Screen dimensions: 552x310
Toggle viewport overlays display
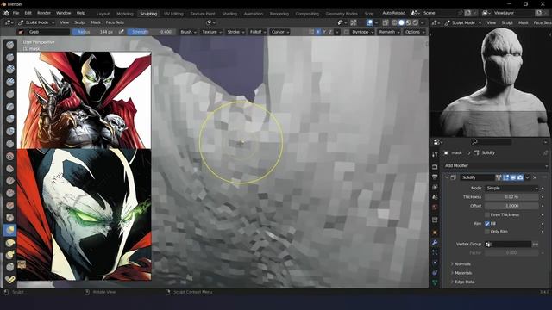369,22
